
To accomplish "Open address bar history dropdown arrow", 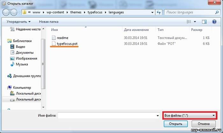I will click(x=152, y=12).
